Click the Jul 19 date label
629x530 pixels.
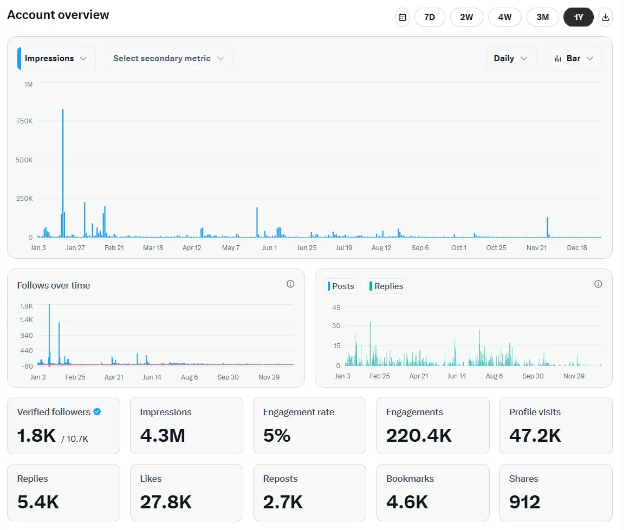tap(344, 248)
